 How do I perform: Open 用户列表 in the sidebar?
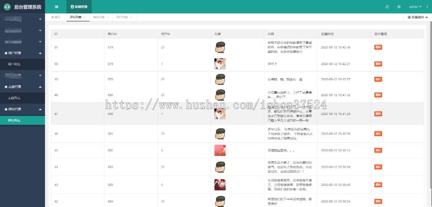point(14,64)
